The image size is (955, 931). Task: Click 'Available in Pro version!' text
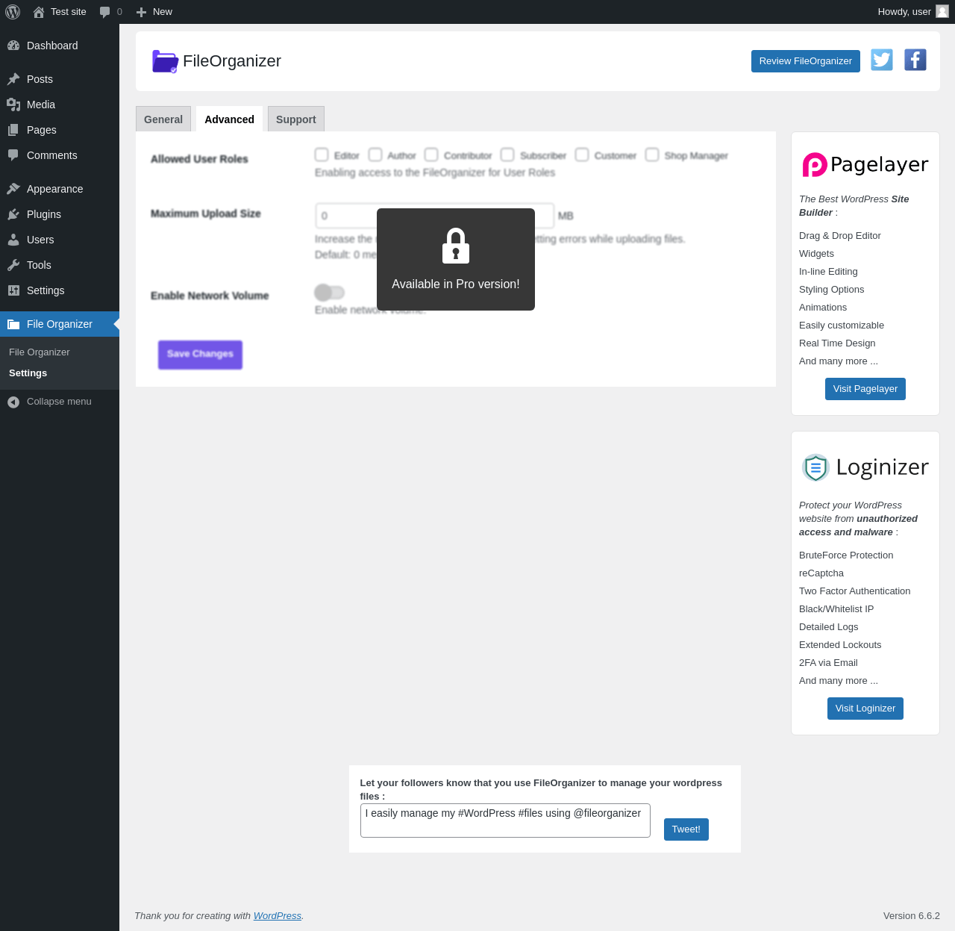pyautogui.click(x=456, y=284)
